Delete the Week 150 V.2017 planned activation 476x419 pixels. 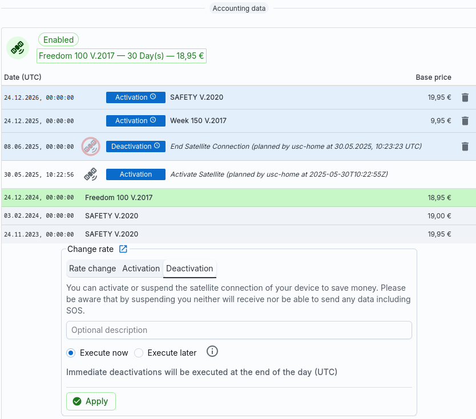465,121
